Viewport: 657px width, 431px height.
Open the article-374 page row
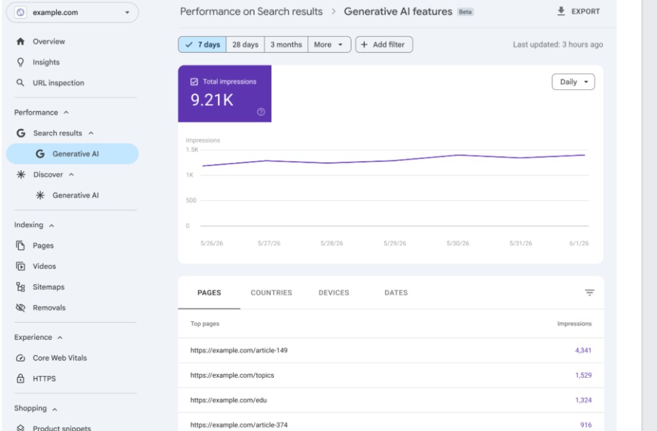(x=391, y=422)
